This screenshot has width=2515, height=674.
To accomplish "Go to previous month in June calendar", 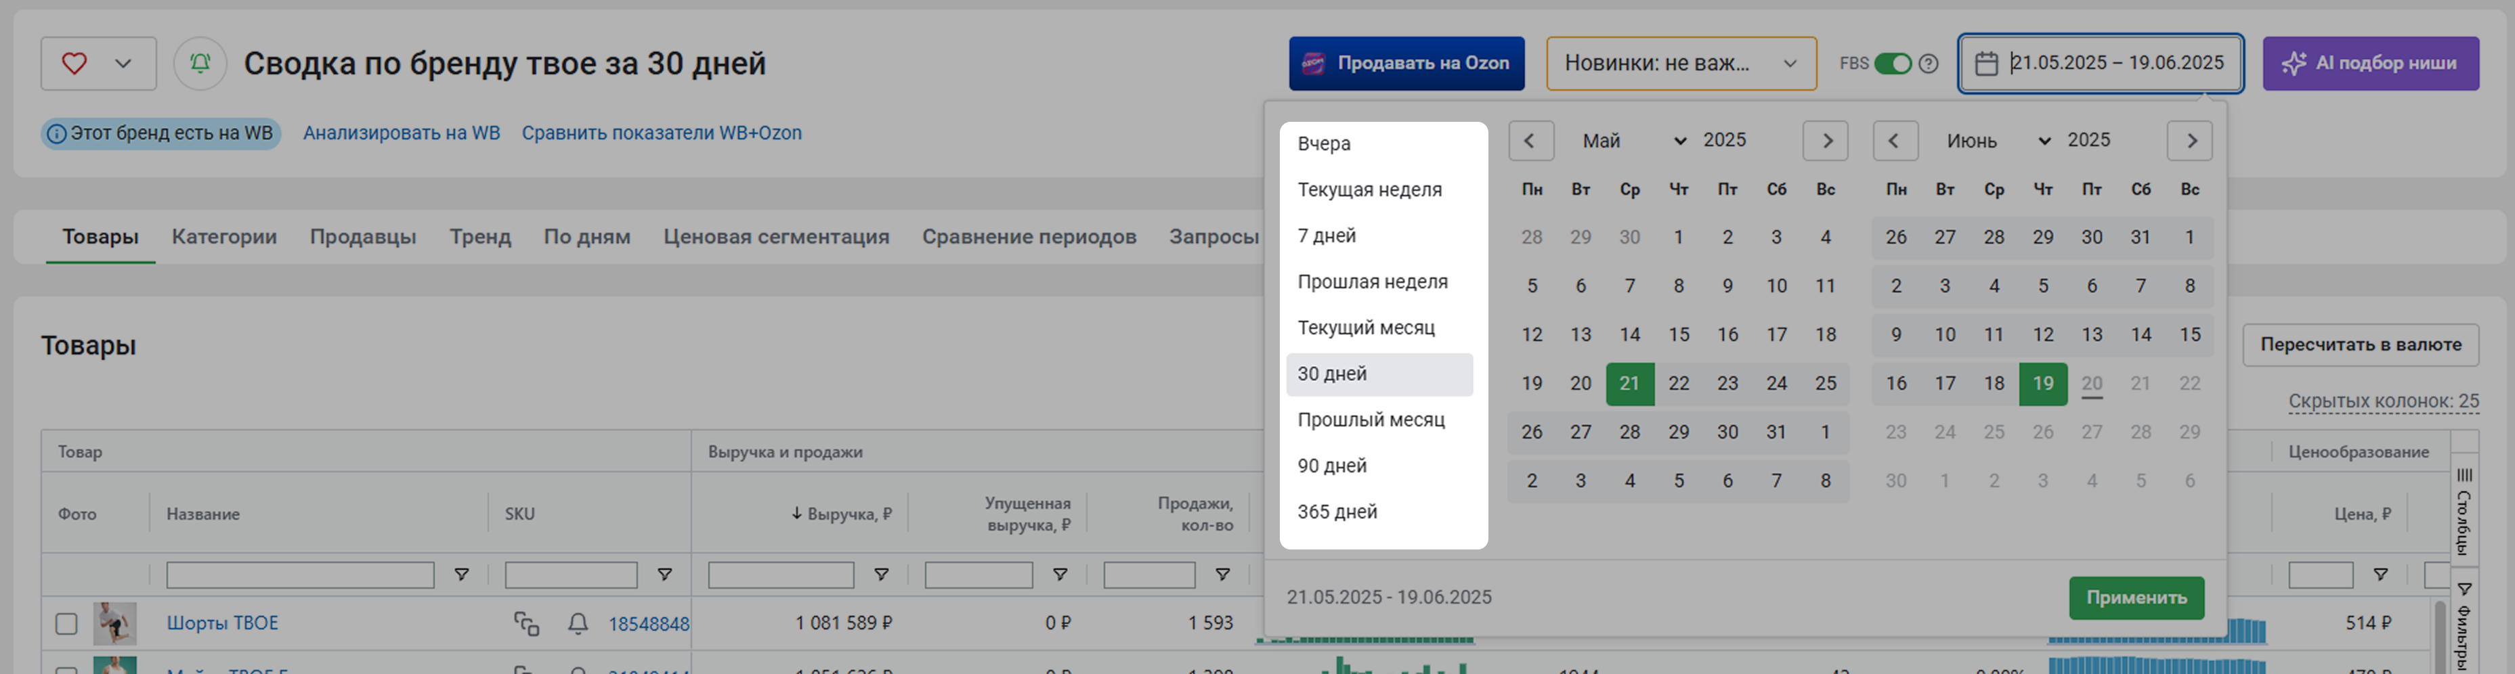I will point(1895,141).
